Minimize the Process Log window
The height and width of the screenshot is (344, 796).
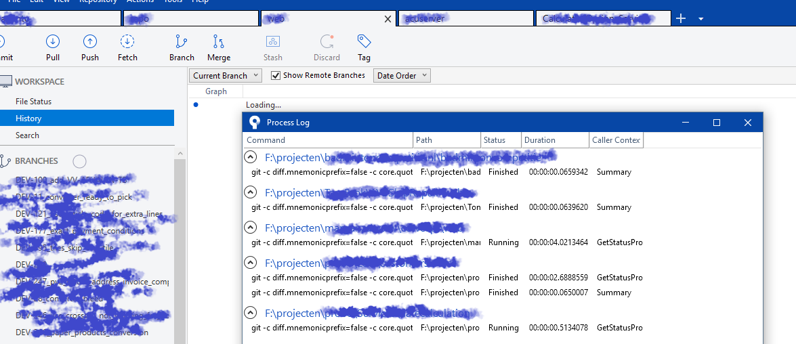point(686,123)
